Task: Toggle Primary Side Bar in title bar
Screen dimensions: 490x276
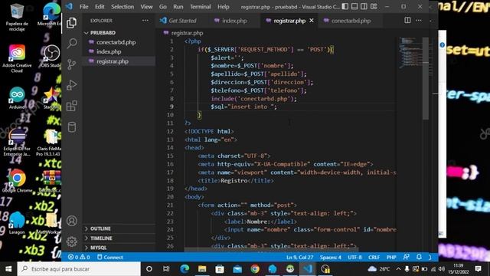Action: click(x=345, y=6)
